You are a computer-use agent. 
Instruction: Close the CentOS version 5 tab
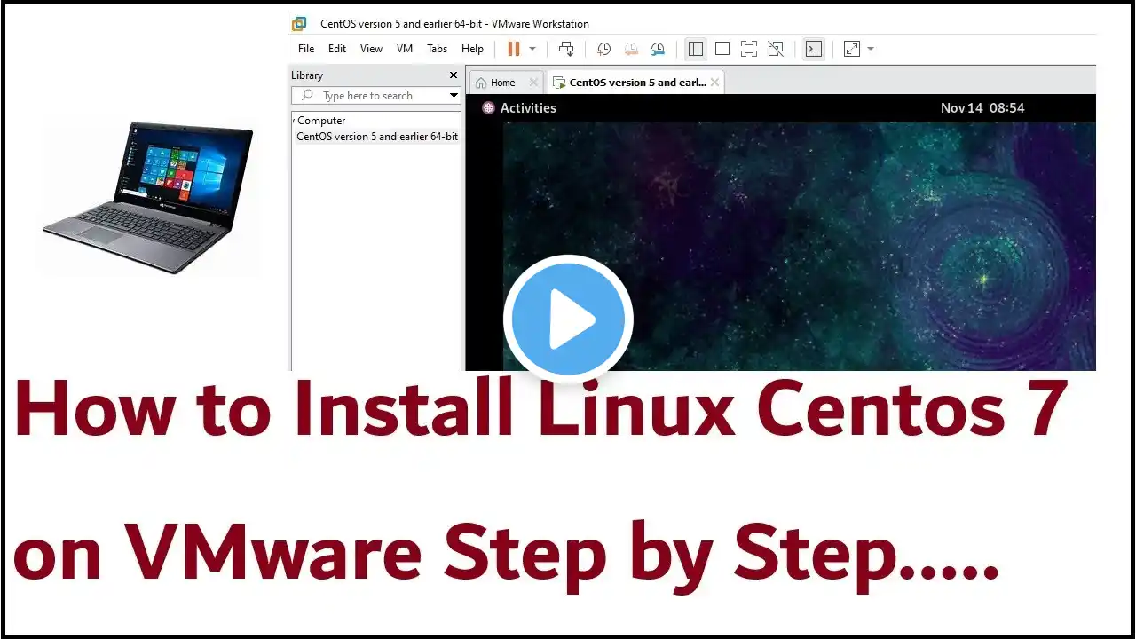point(715,83)
